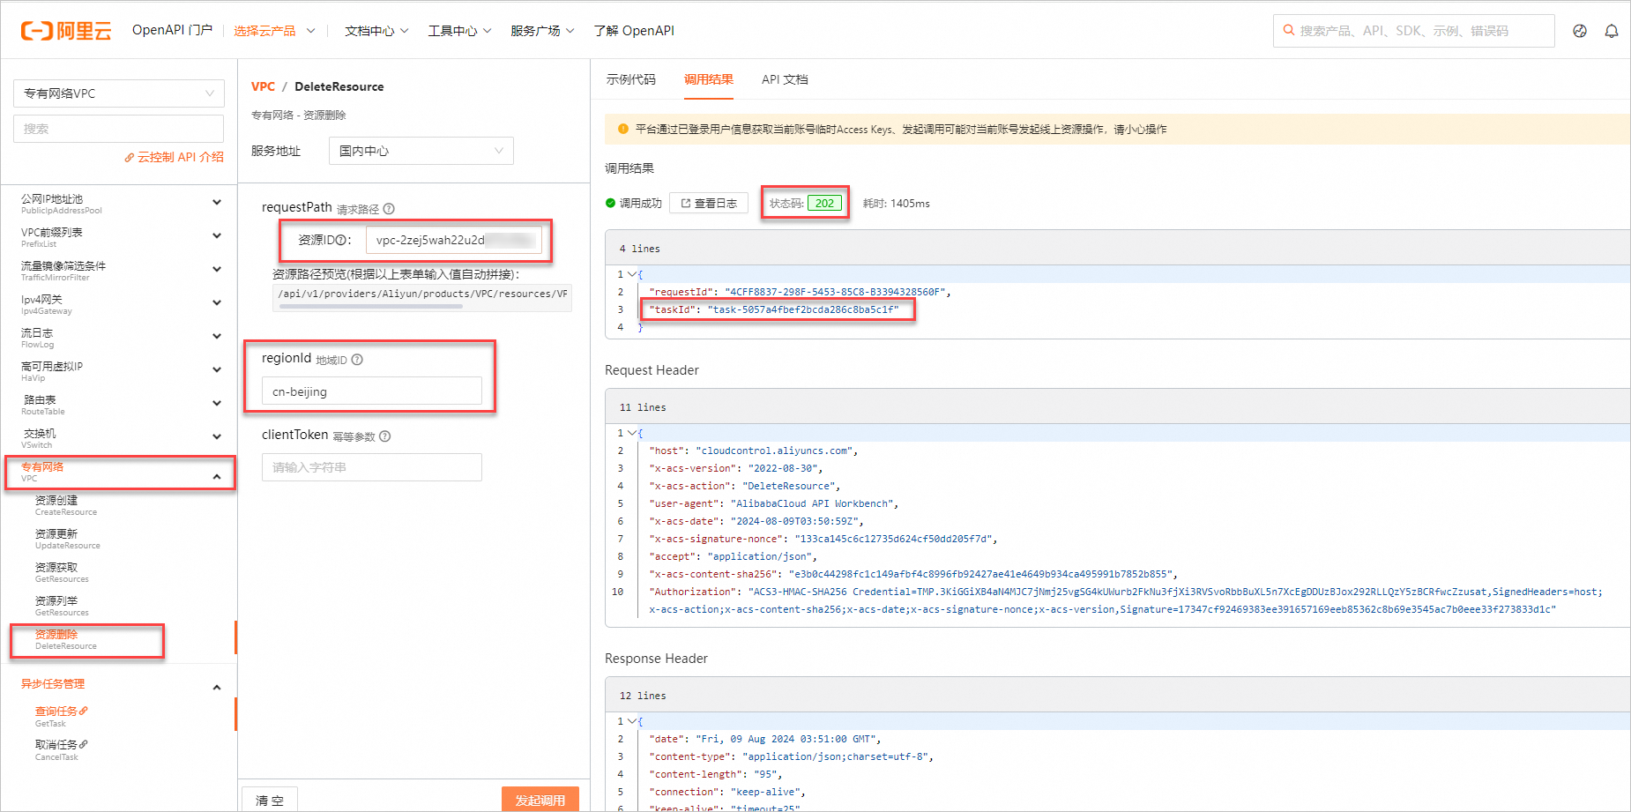
Task: Switch to the API 文档 tab
Action: click(x=785, y=79)
